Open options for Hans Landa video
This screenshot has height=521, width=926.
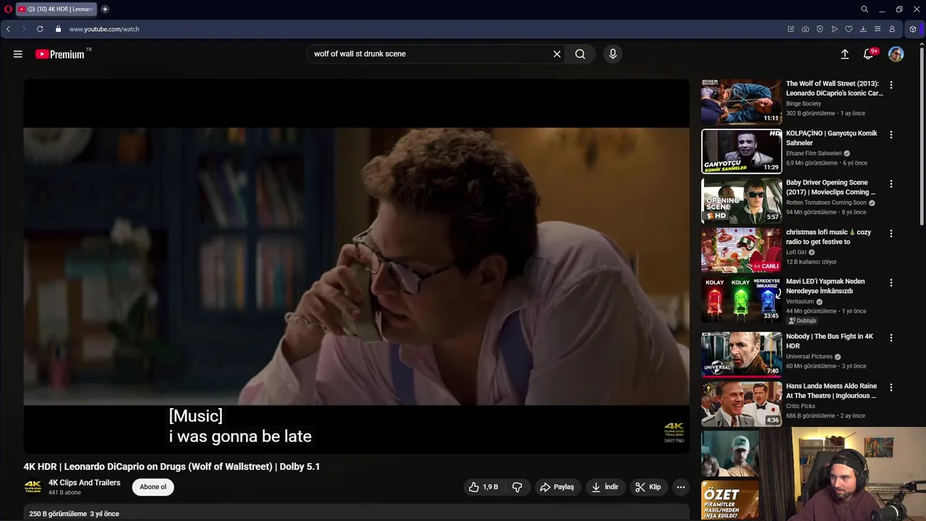[891, 387]
